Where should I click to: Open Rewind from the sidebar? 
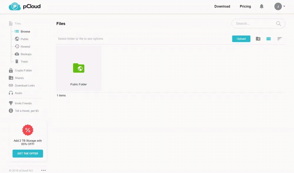[x=17, y=46]
